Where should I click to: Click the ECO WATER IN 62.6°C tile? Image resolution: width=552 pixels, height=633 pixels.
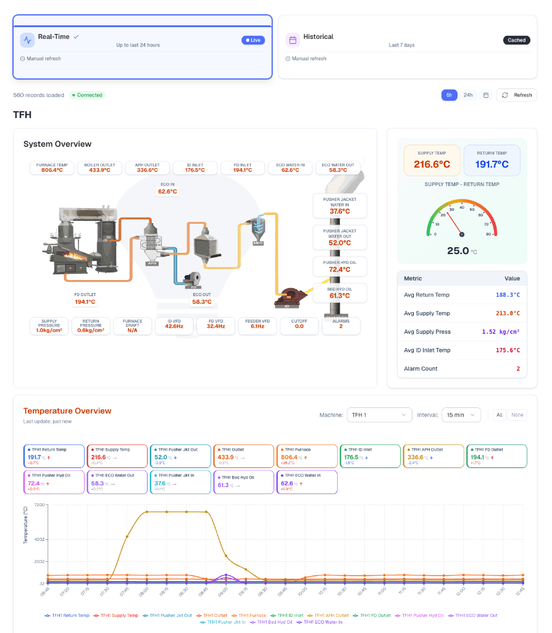click(290, 168)
